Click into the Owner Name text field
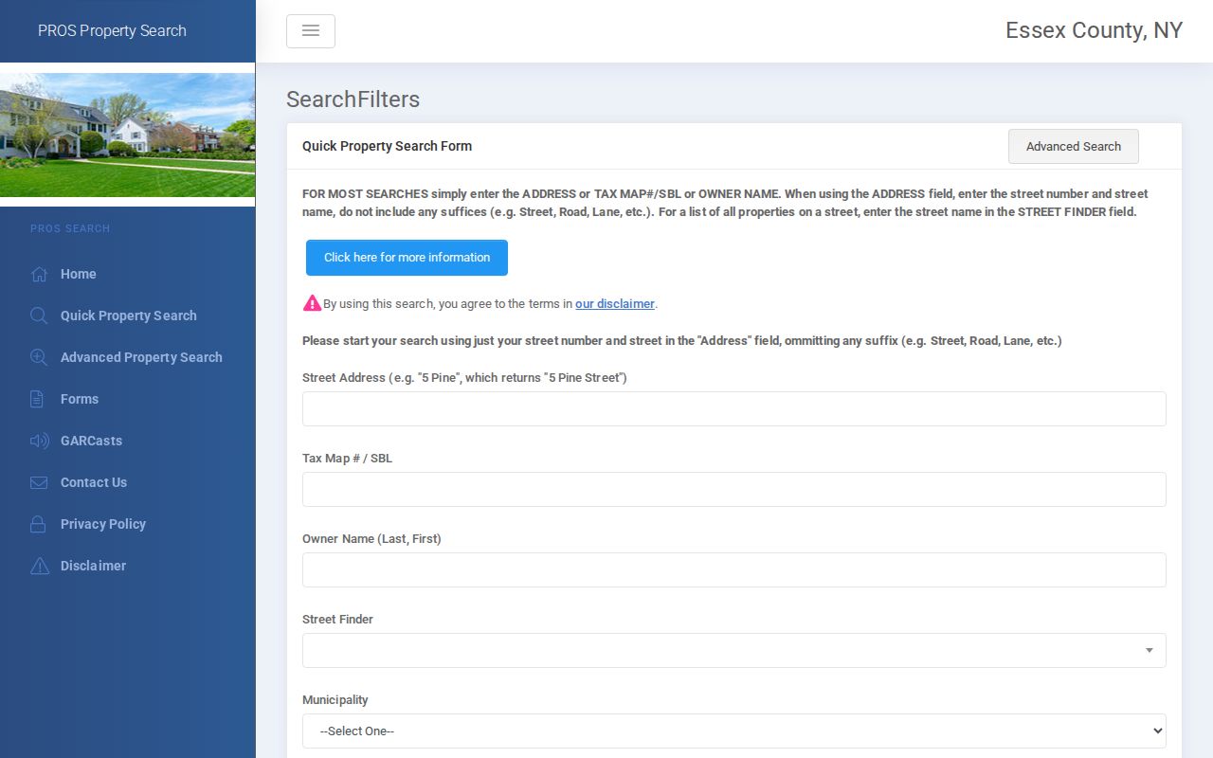 (734, 570)
